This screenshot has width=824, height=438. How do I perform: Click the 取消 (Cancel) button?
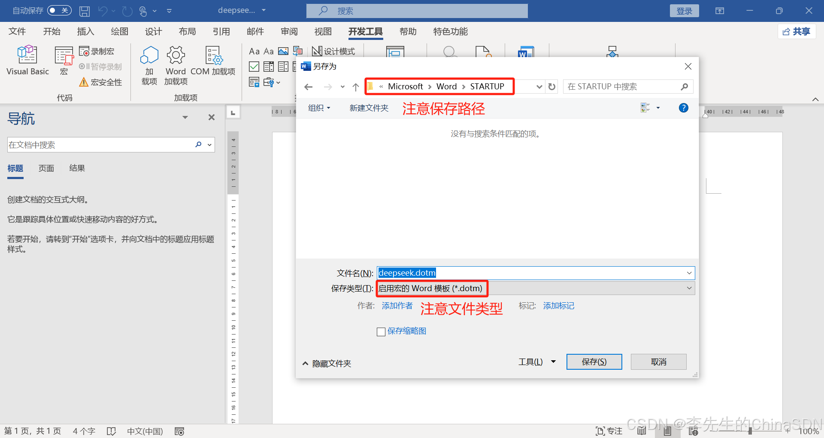click(658, 362)
